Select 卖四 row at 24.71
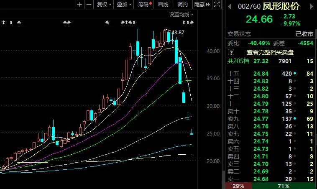This screenshot has width=317, height=189. point(270,156)
